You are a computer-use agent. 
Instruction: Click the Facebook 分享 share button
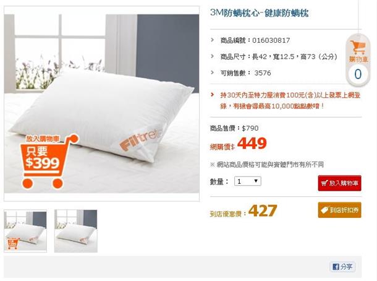click(342, 267)
